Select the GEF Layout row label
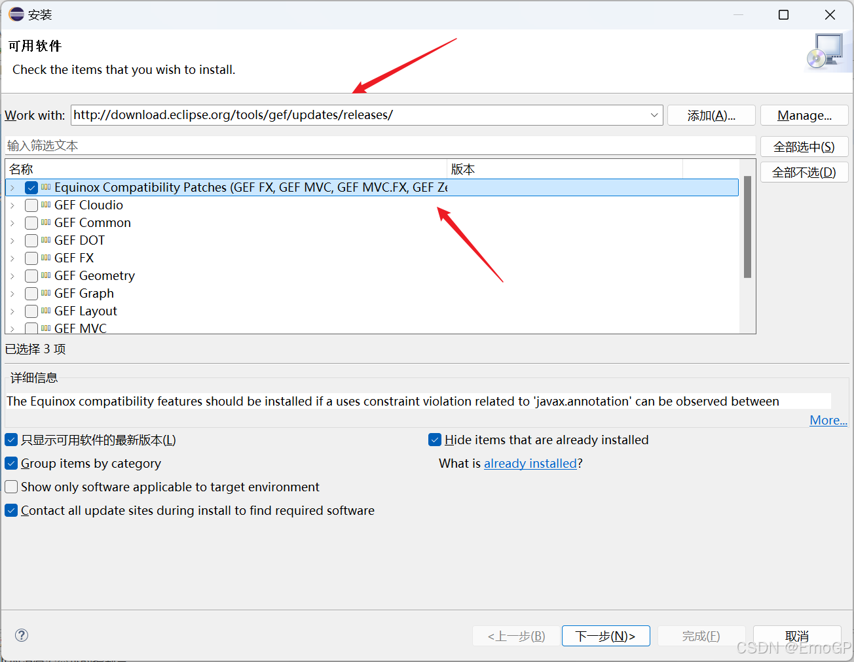854x662 pixels. [x=86, y=311]
